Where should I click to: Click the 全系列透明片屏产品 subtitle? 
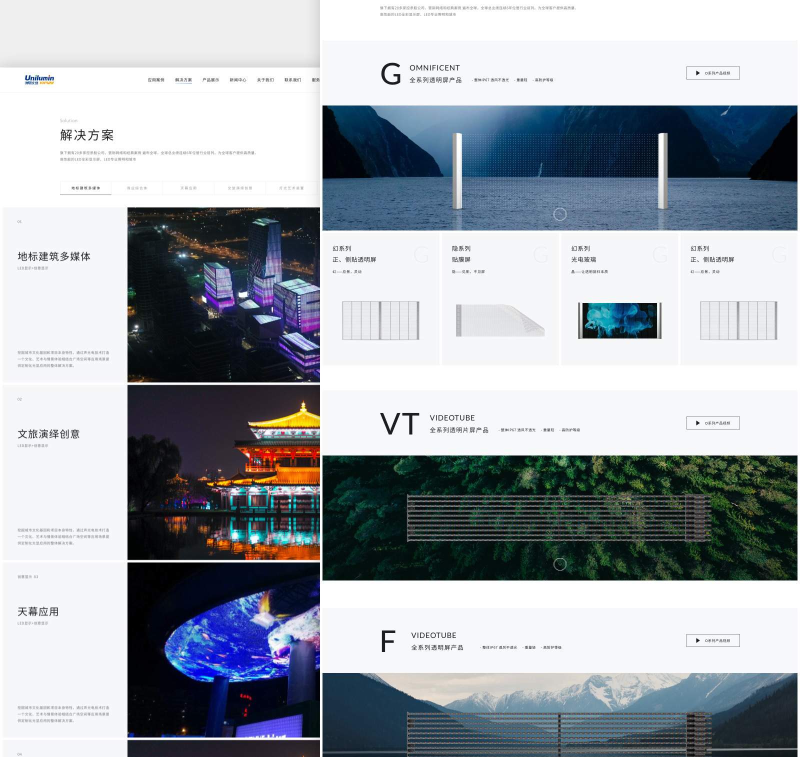pos(459,430)
